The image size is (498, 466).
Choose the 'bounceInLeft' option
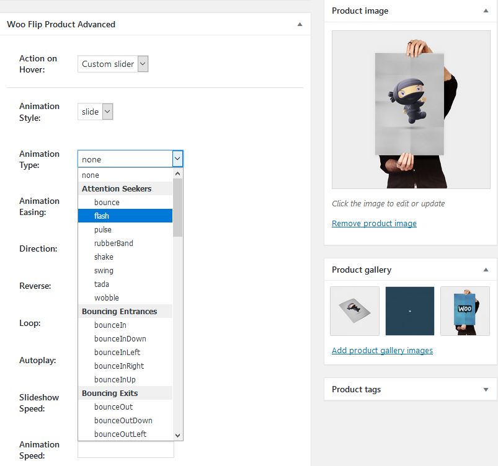coord(125,353)
